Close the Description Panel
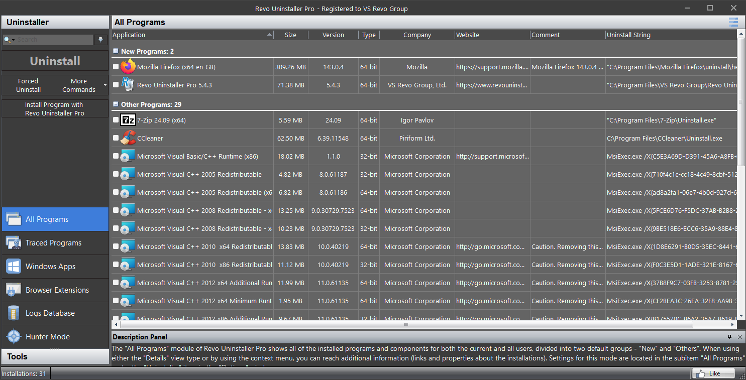 click(x=739, y=337)
